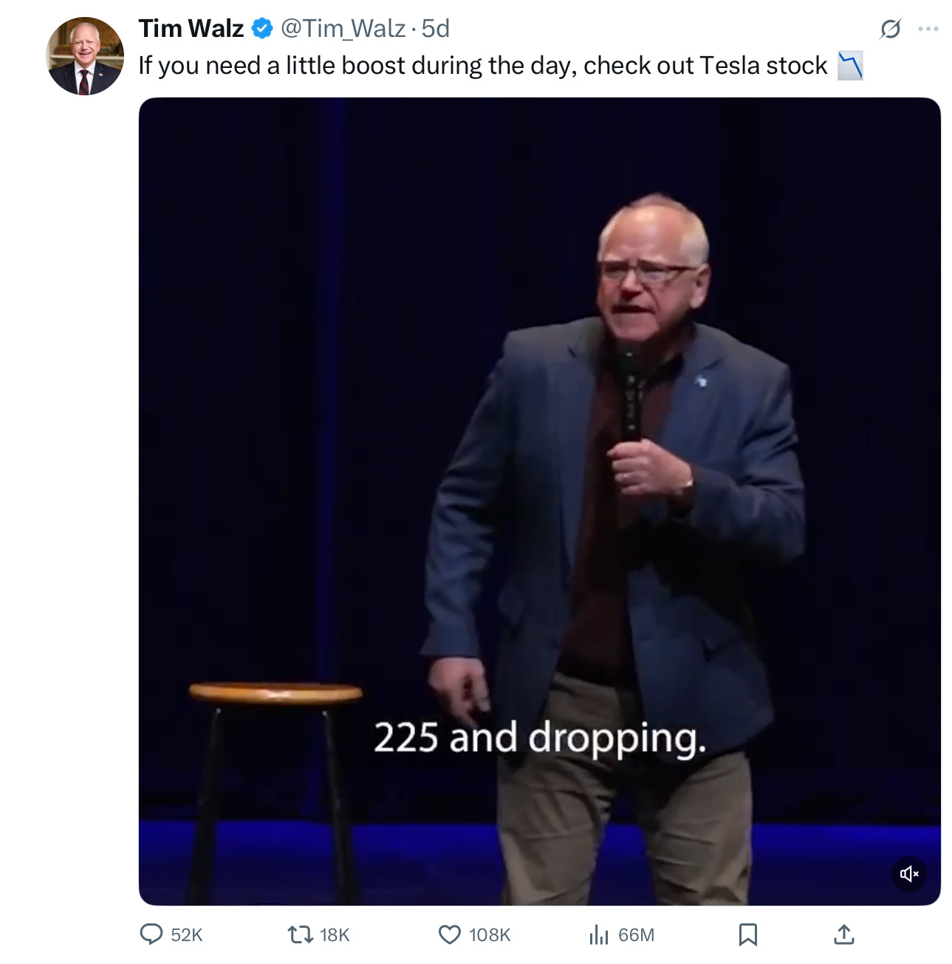Image resolution: width=952 pixels, height=964 pixels.
Task: Click the blue verified badge
Action: point(262,28)
